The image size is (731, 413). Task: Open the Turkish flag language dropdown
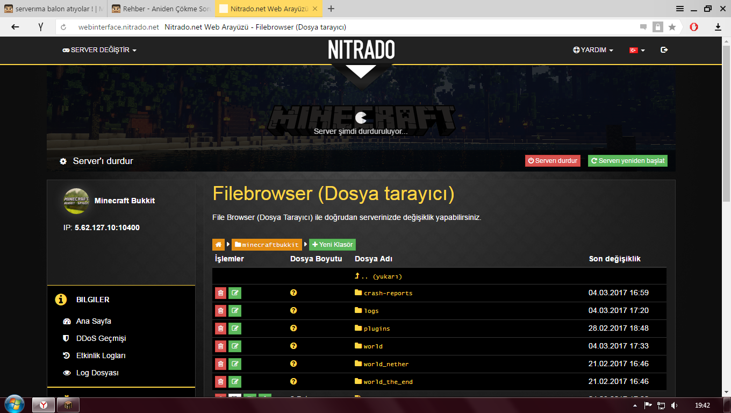637,50
